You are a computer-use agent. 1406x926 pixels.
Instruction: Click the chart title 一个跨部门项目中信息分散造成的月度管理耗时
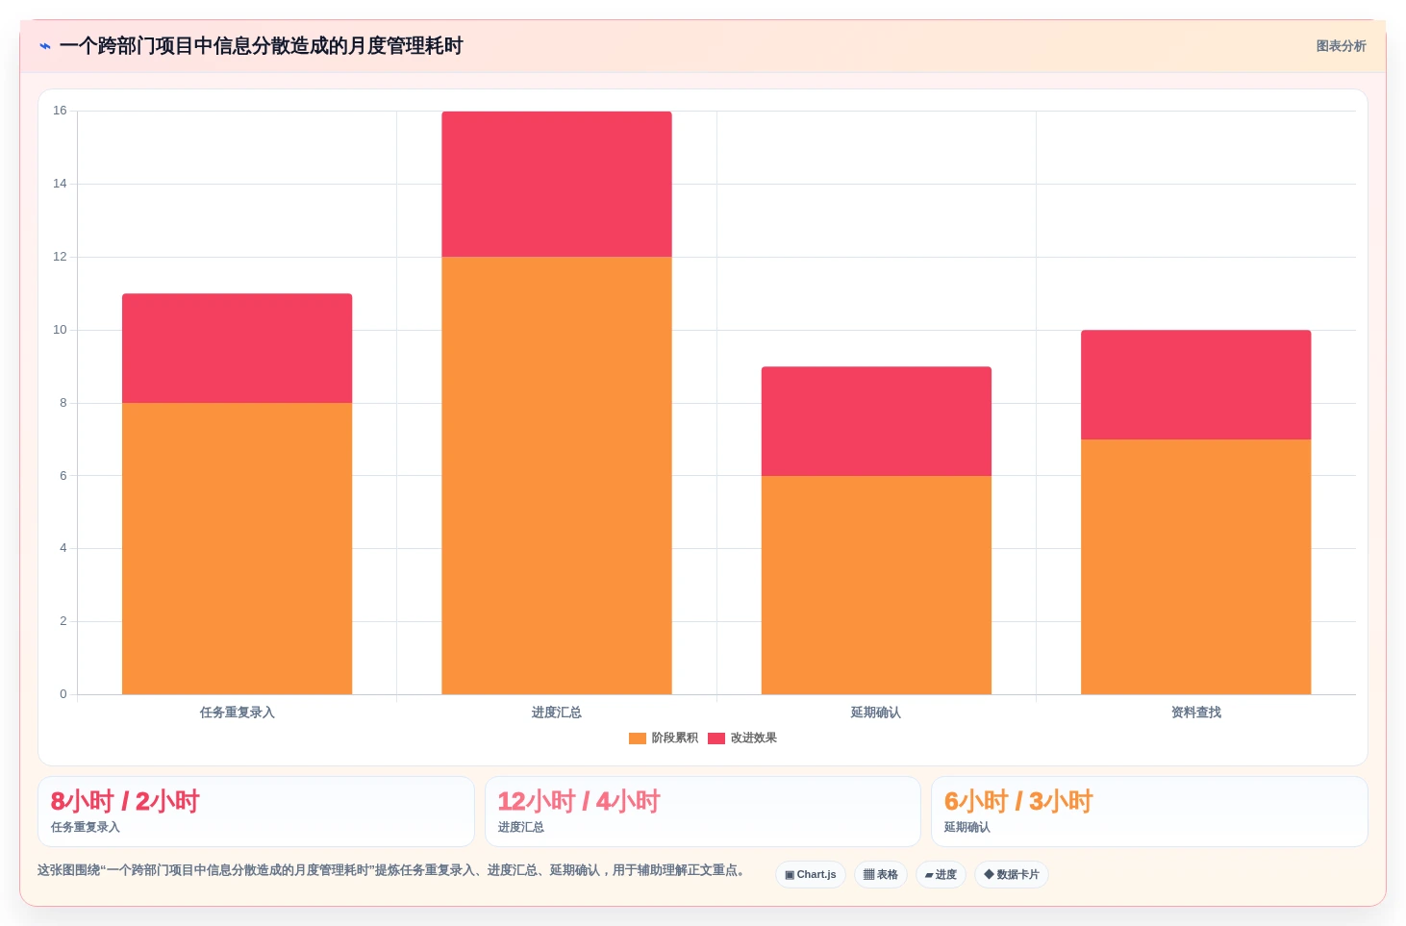262,46
